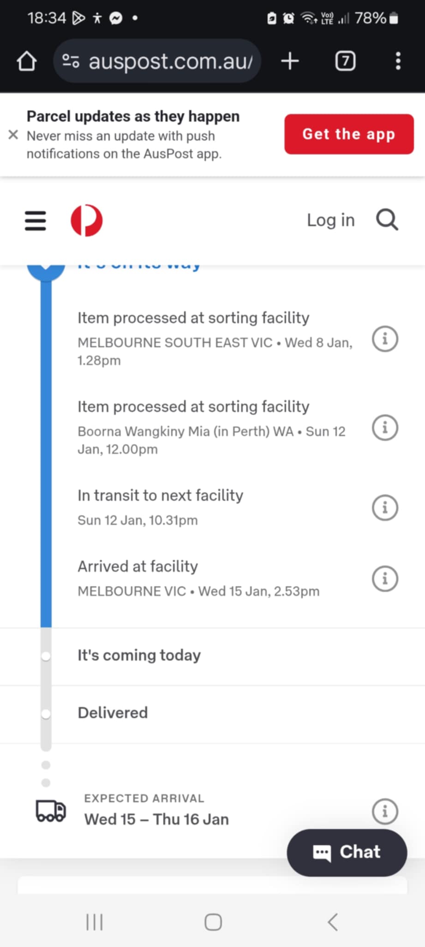
Task: Tap the Android back navigation button
Action: tap(333, 922)
